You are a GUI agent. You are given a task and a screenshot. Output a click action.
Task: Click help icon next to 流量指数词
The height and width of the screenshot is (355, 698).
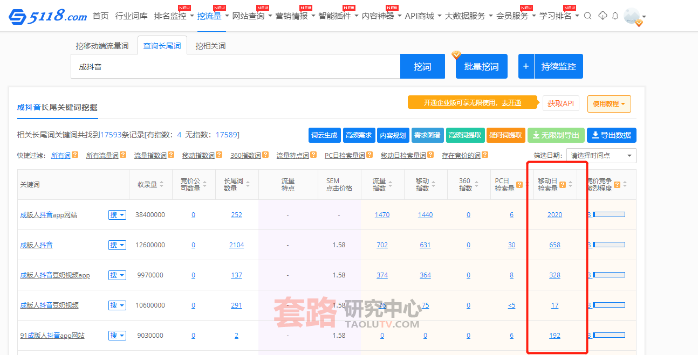pos(171,155)
